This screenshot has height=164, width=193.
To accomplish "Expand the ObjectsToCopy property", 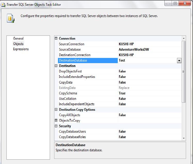I will pyautogui.click(x=56, y=121).
